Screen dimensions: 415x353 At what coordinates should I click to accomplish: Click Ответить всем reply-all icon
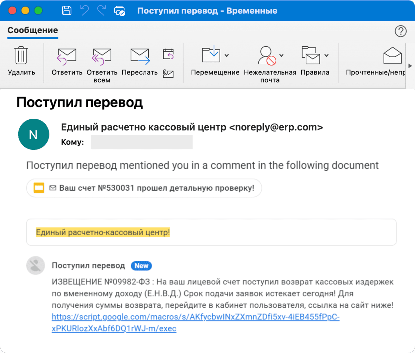coord(102,56)
